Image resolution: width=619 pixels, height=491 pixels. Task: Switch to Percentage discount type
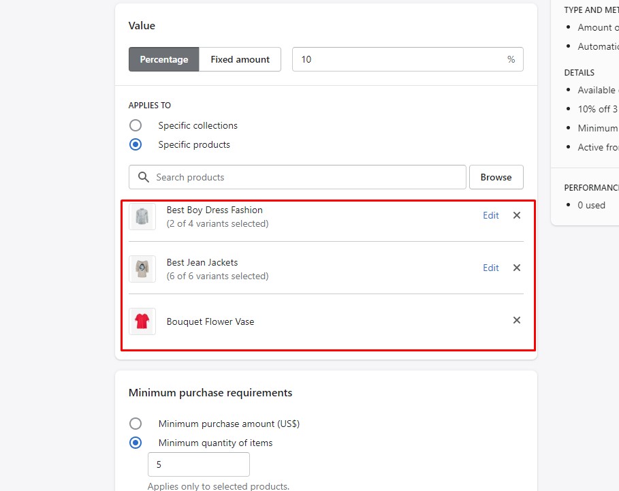(164, 59)
